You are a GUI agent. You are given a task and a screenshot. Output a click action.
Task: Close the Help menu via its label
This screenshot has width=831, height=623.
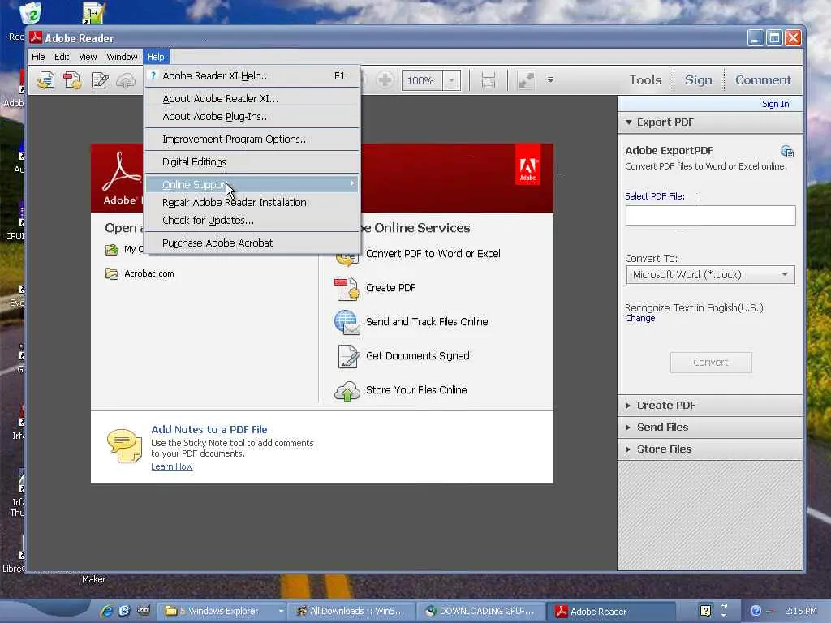click(155, 57)
